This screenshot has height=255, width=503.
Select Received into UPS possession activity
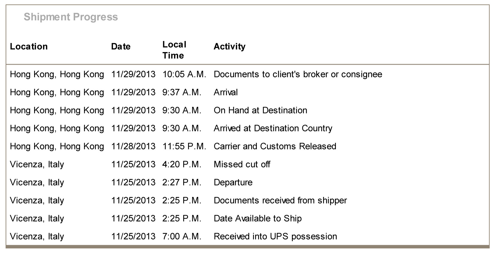pyautogui.click(x=275, y=236)
